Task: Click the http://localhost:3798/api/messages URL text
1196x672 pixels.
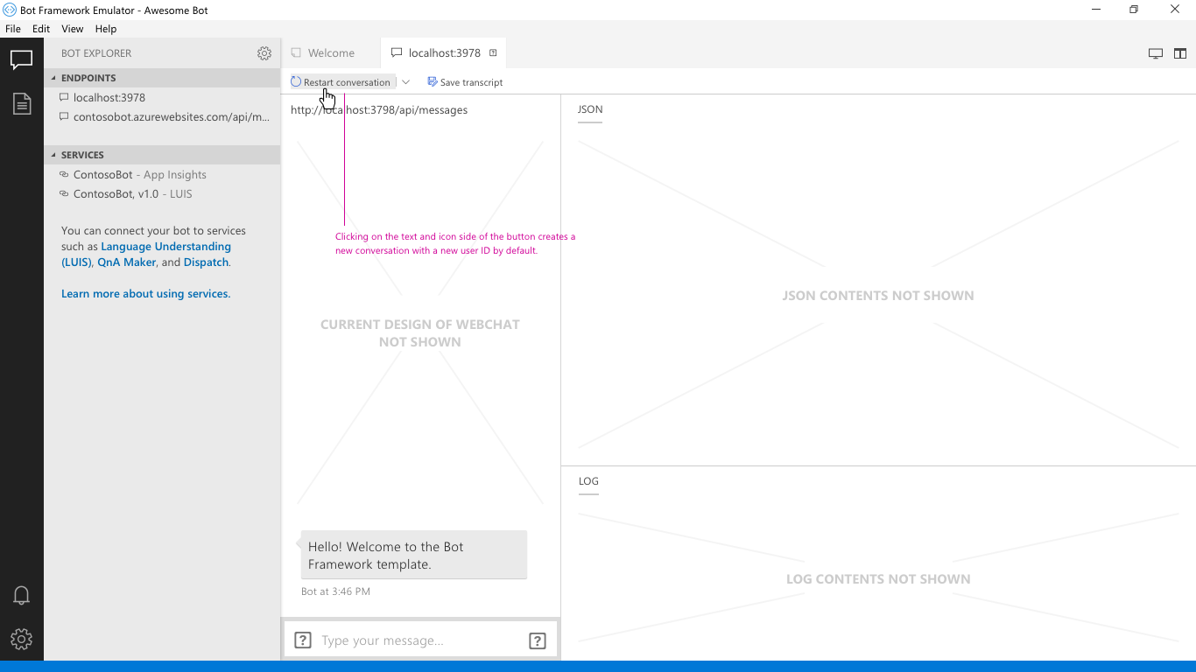Action: pos(379,110)
